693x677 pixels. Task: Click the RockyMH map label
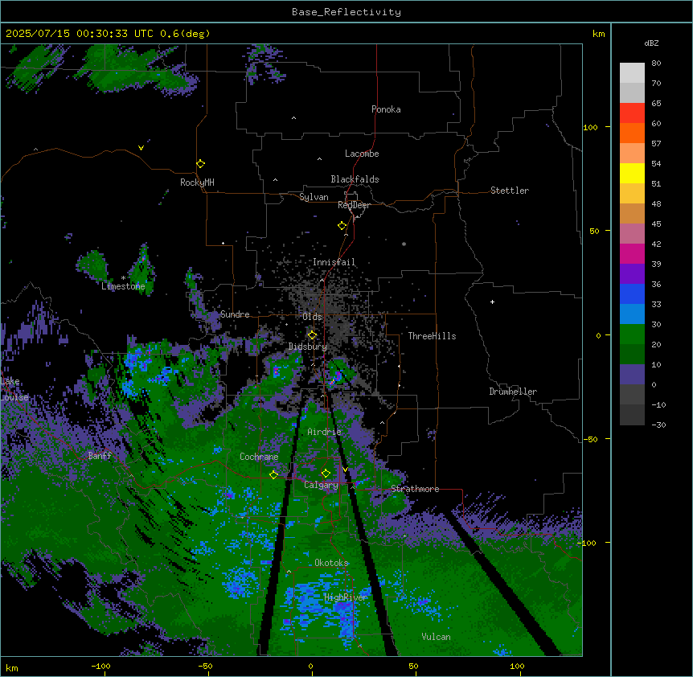197,183
